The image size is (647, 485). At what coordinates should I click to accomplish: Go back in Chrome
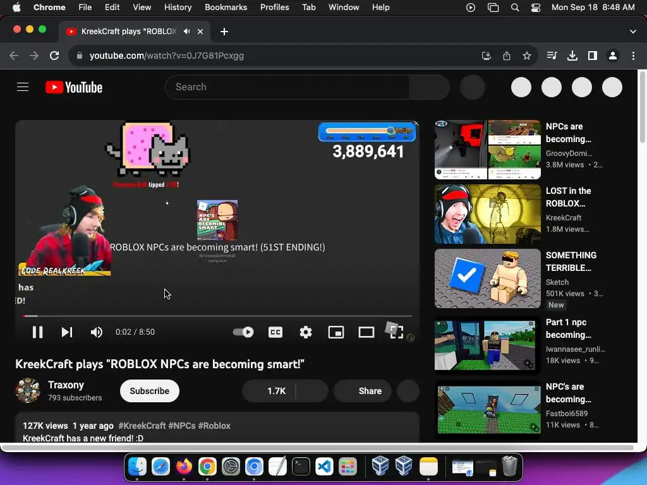(14, 56)
